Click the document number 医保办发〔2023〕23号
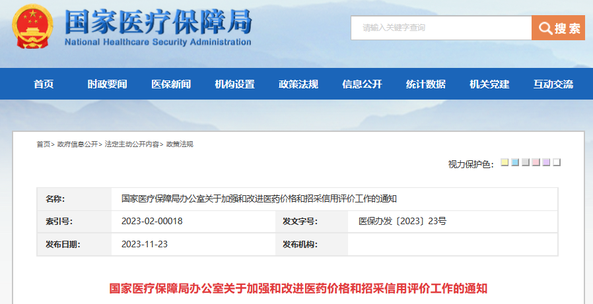 (x=402, y=222)
